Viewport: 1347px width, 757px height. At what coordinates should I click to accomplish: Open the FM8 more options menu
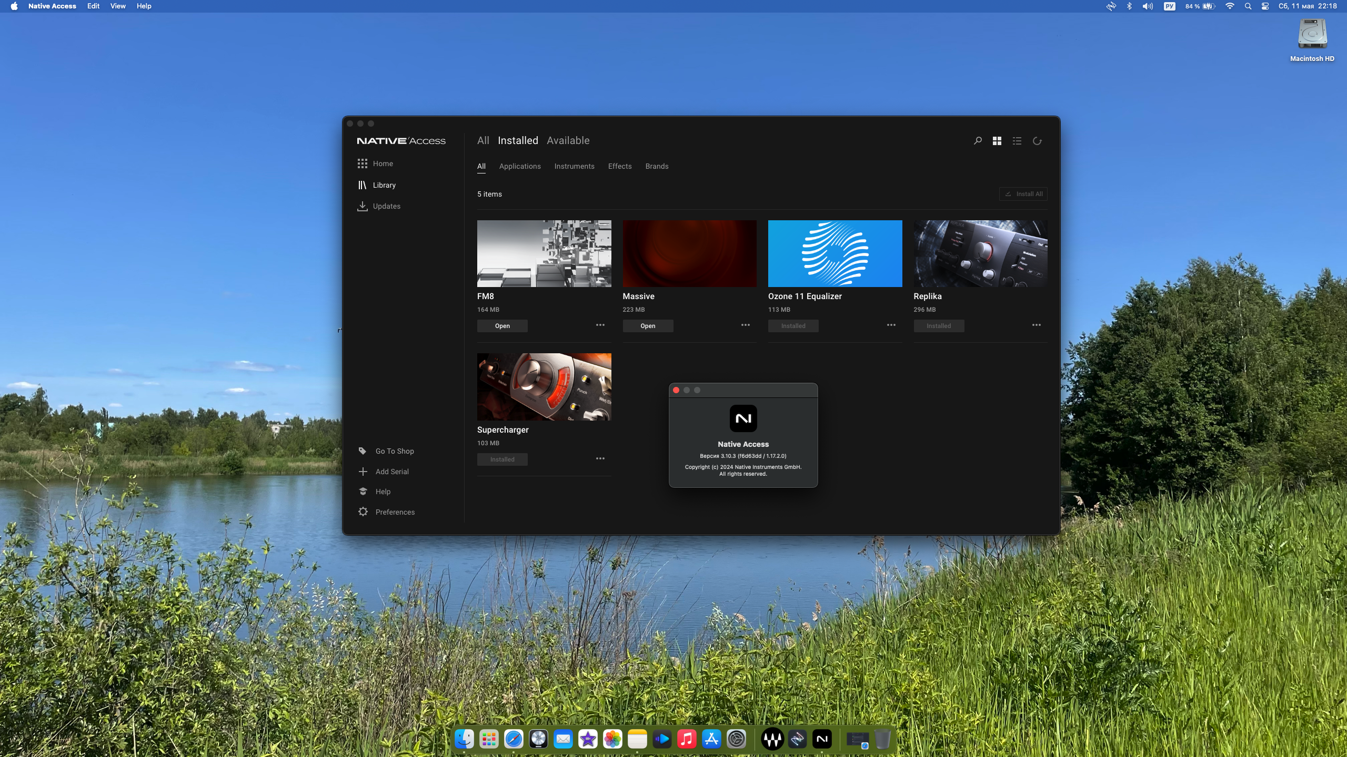(x=600, y=325)
